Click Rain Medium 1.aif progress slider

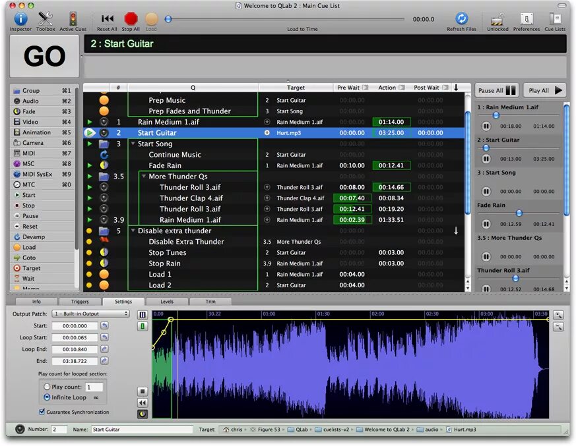[496, 115]
